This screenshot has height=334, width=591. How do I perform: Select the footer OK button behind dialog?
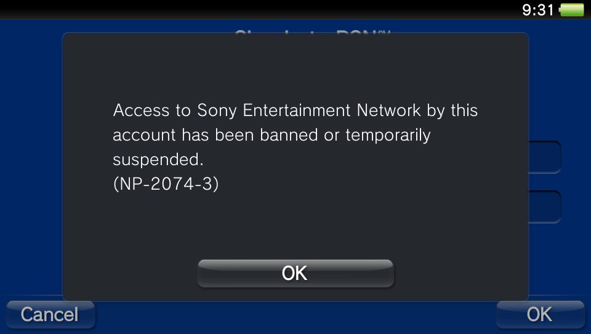[x=540, y=314]
